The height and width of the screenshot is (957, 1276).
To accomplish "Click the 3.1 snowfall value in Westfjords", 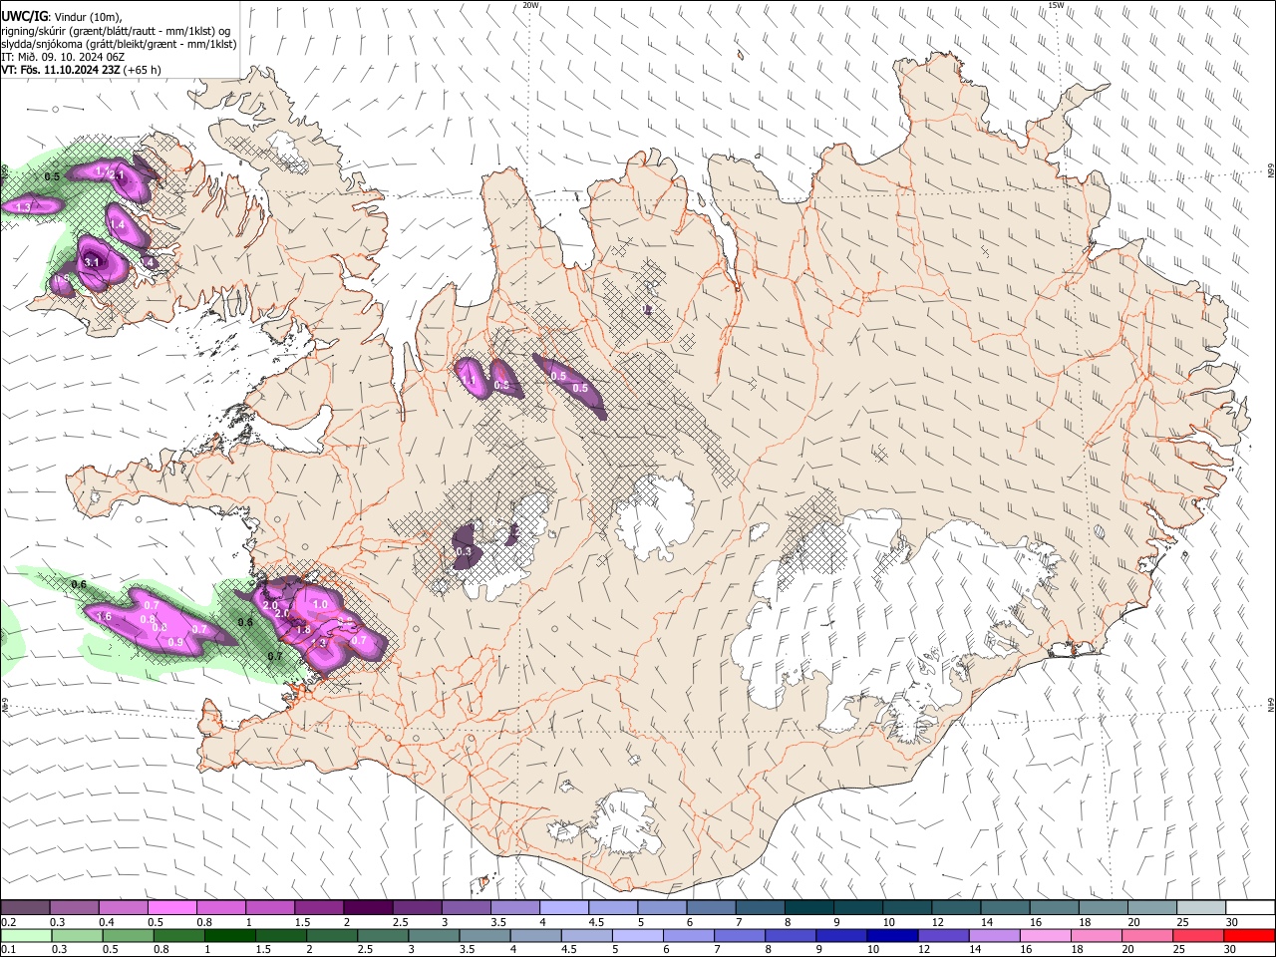I will 92,262.
